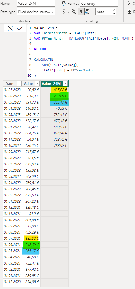Click the date cell 01.07.2023
Viewport: 135px width, 289px height.
[12, 90]
